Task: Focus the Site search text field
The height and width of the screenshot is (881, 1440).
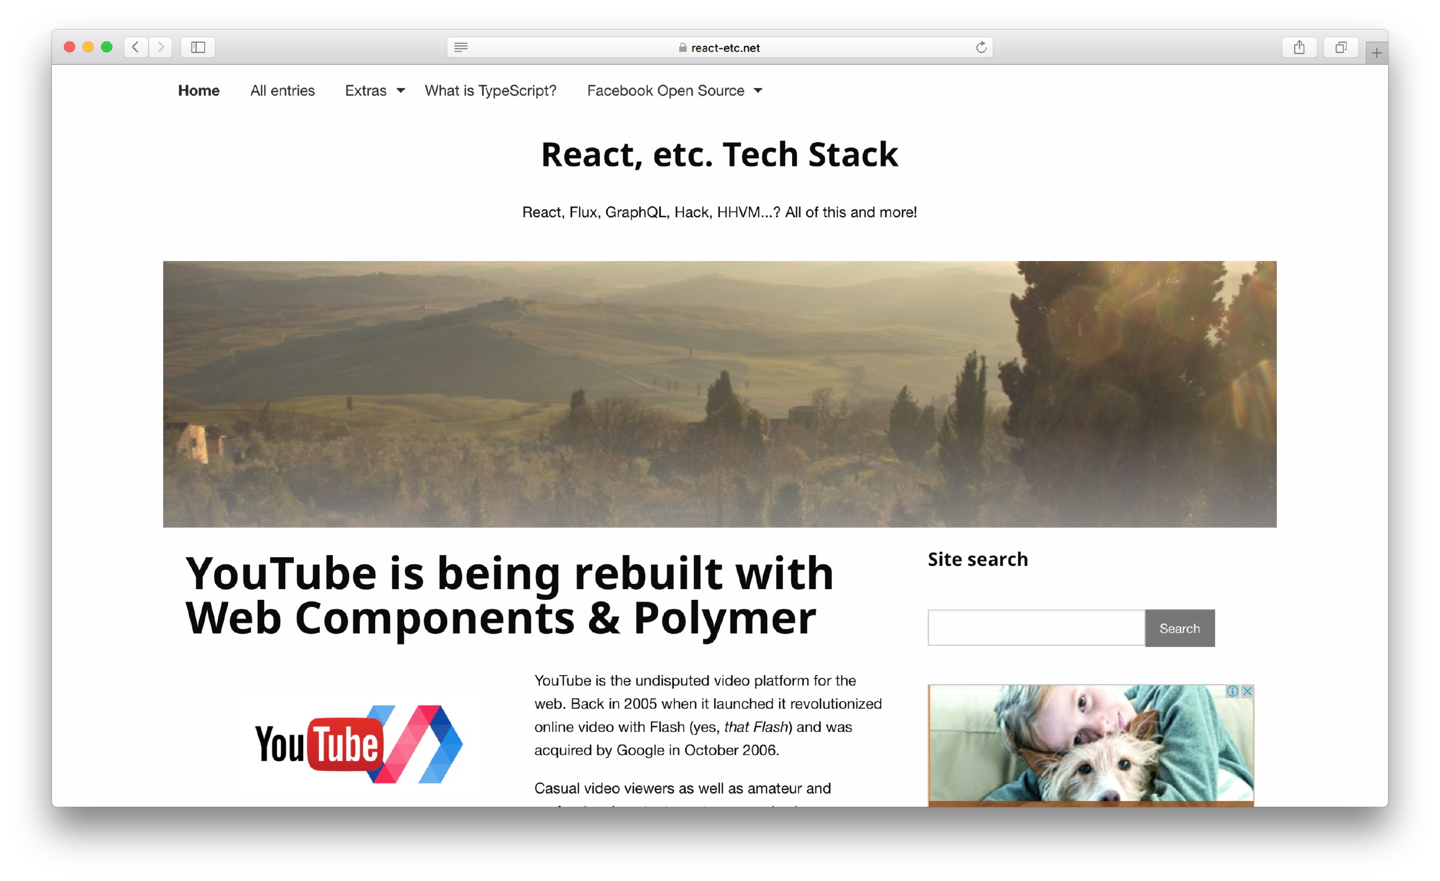Action: coord(1036,628)
